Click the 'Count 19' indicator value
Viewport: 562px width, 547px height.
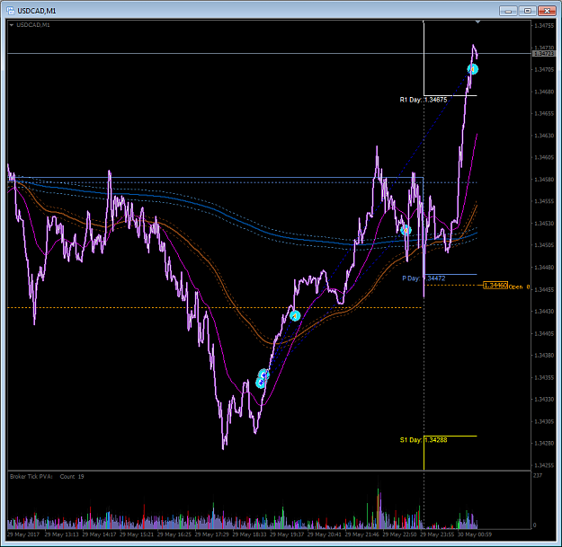pyautogui.click(x=72, y=476)
